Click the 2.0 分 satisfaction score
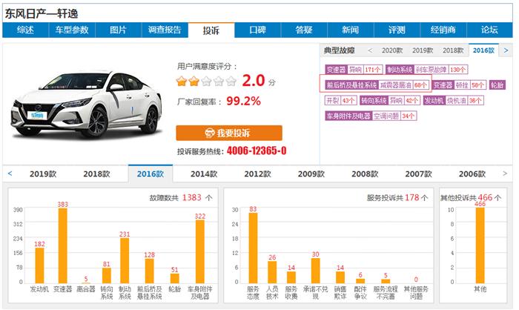The width and height of the screenshot is (519, 310). click(259, 81)
